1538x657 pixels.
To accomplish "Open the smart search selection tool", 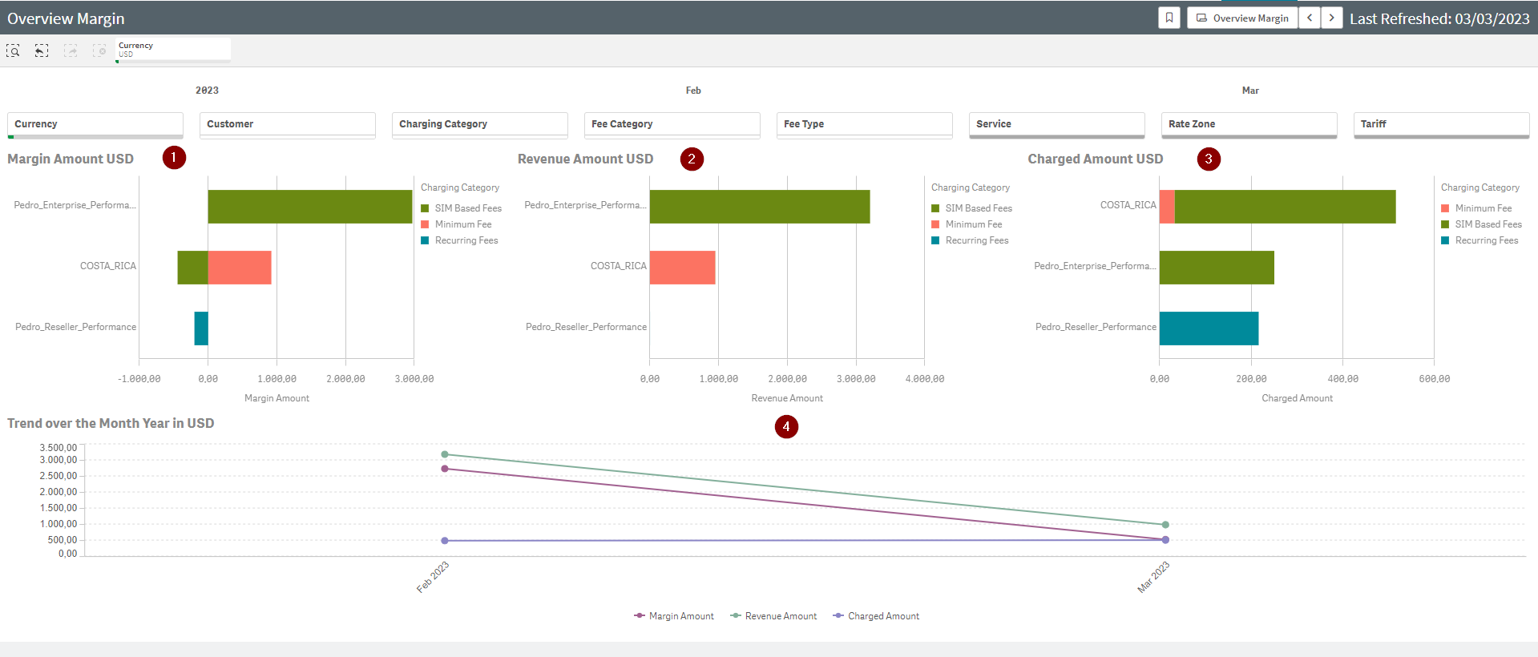I will (13, 51).
